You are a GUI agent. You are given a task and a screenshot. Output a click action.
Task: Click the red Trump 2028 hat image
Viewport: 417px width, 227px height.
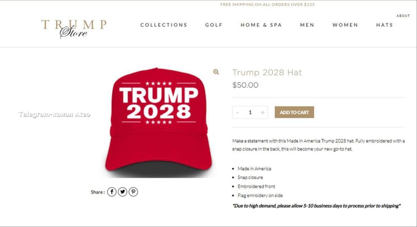[x=159, y=122]
